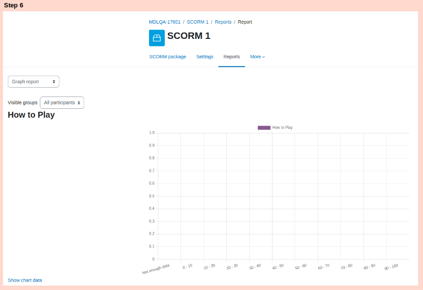Click the Visible groups label
Screen dimensions: 423x290
[23, 102]
